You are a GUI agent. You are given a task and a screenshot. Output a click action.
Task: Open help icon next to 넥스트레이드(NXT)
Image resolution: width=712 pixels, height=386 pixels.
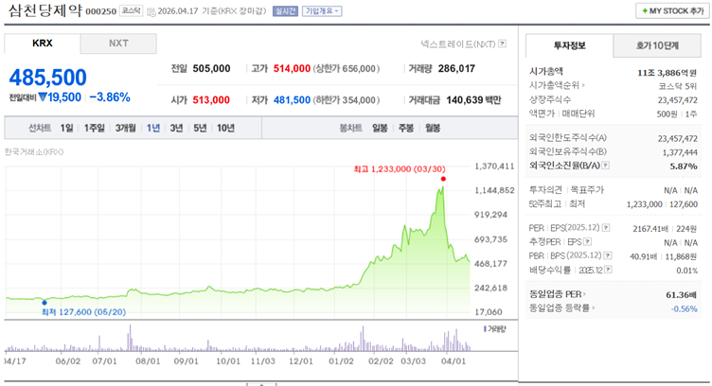pyautogui.click(x=502, y=44)
